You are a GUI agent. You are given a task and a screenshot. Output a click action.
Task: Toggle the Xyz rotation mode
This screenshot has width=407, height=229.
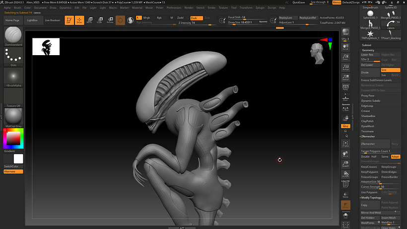pyautogui.click(x=345, y=126)
